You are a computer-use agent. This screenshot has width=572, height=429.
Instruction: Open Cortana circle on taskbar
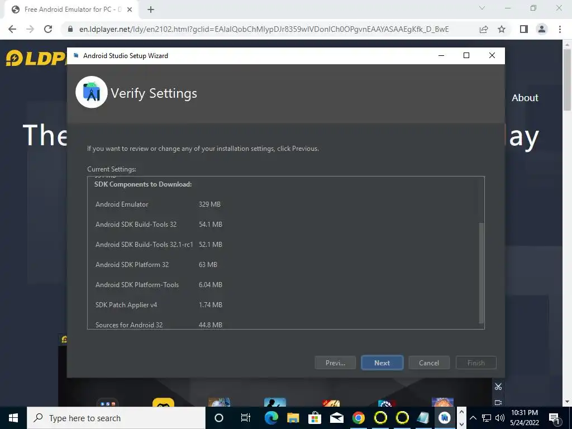pos(218,418)
